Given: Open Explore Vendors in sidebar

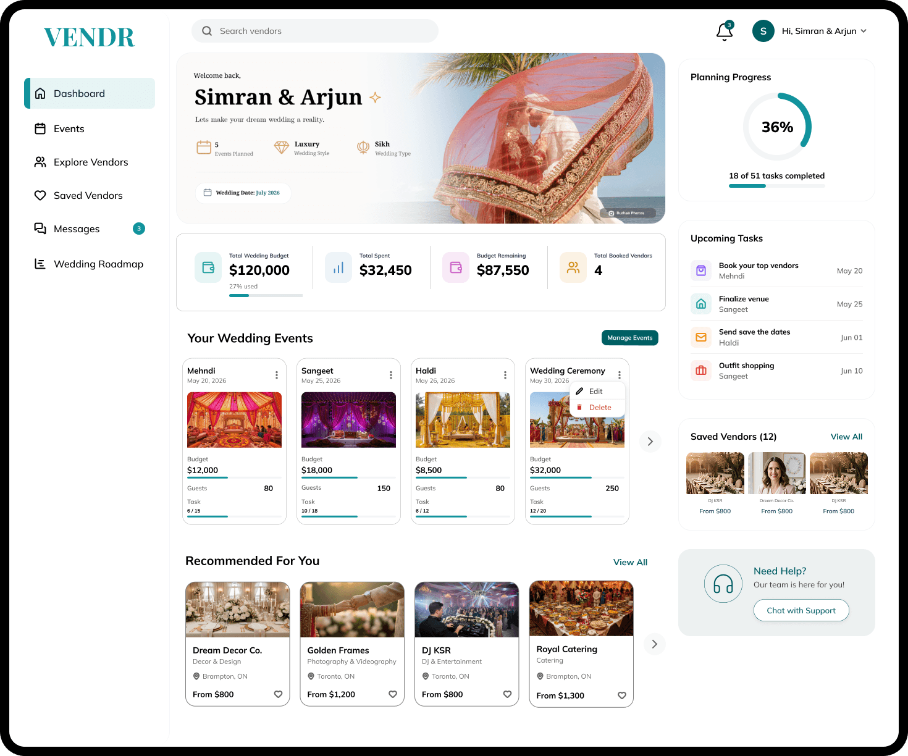Looking at the screenshot, I should 90,162.
